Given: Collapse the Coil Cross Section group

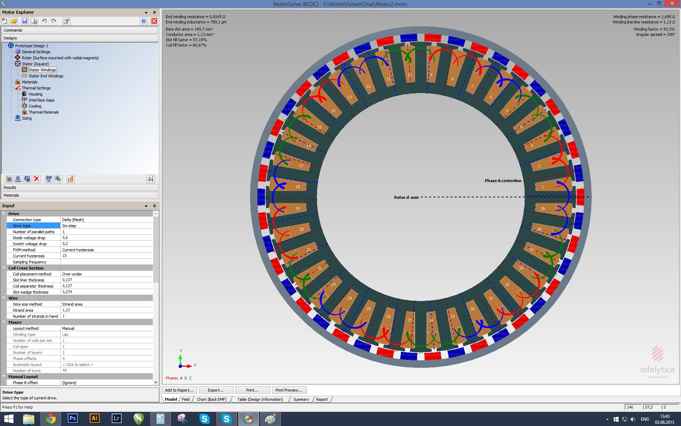Looking at the screenshot, I should point(4,268).
